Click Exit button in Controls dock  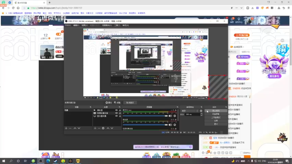216,124
